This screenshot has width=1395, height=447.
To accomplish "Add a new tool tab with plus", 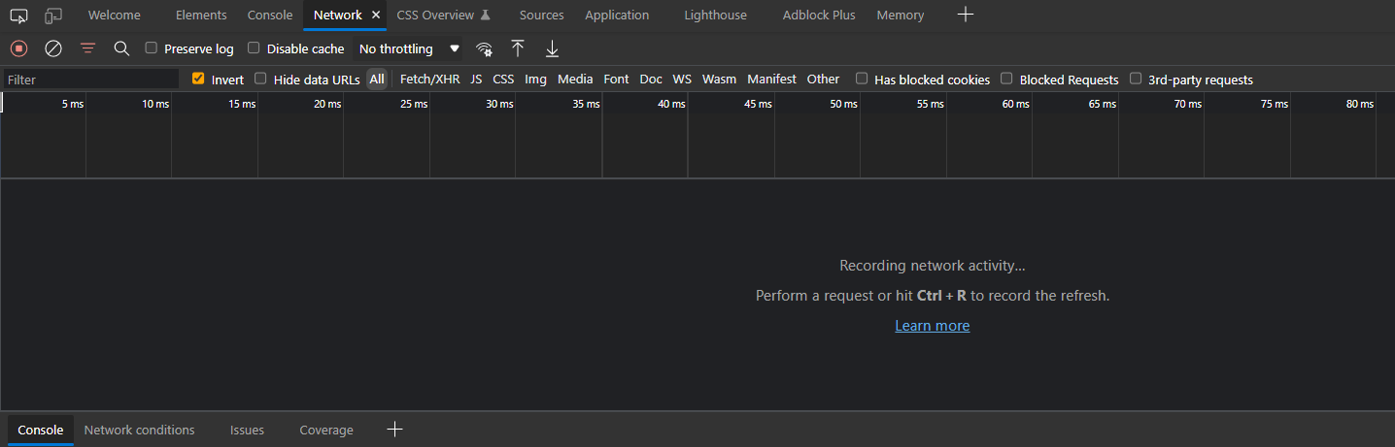I will (965, 15).
